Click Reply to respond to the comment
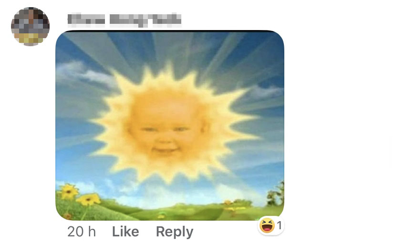 point(175,232)
